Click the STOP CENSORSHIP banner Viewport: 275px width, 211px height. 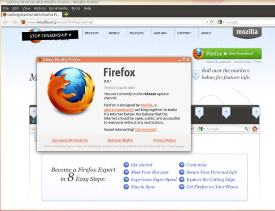coord(50,35)
